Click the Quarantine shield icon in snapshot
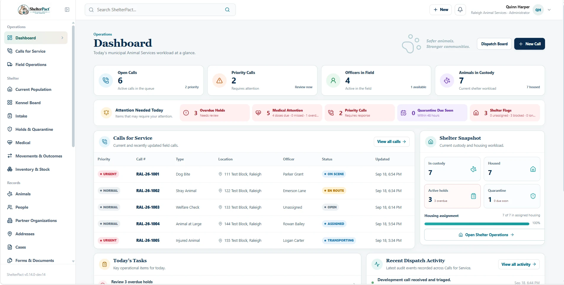 coord(533,196)
